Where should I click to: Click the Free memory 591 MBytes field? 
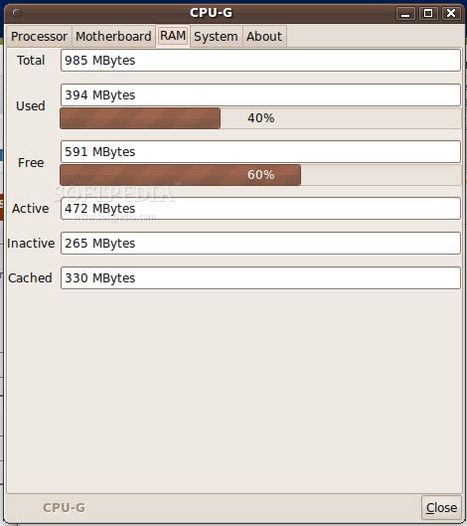point(260,152)
